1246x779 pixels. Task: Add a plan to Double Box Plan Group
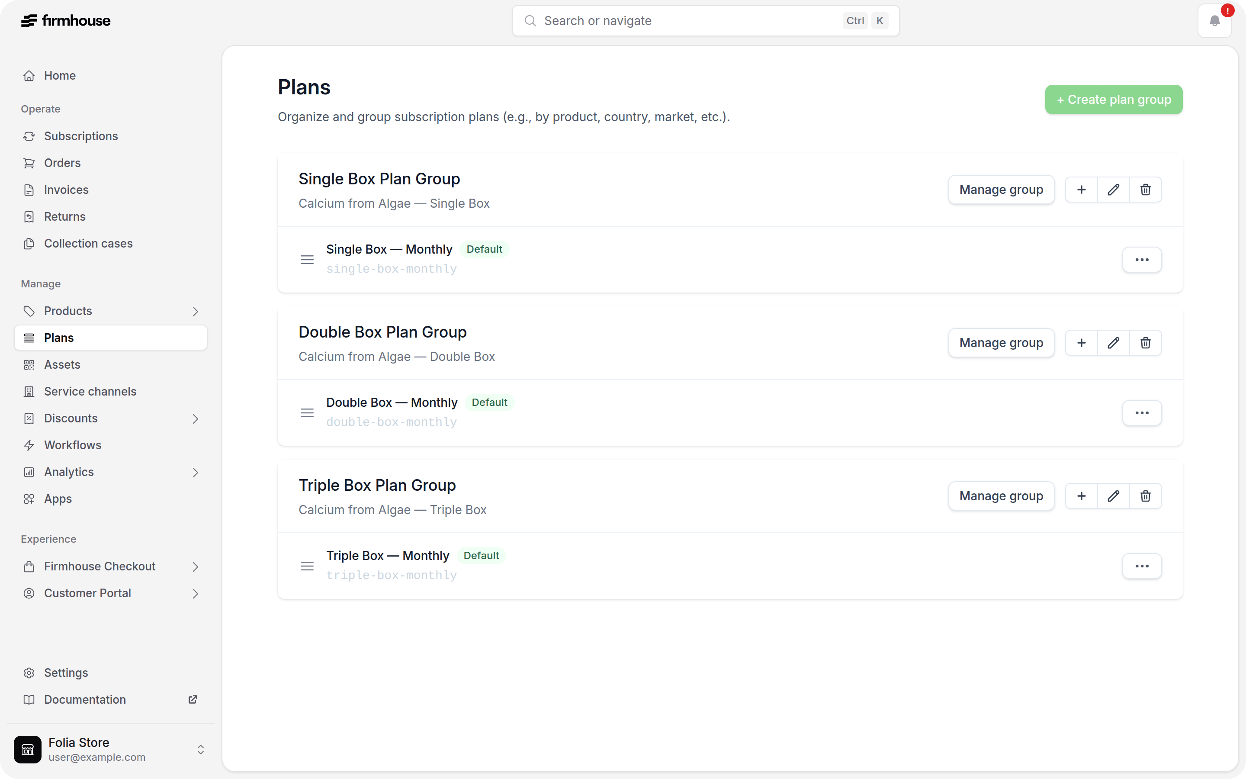click(x=1081, y=343)
